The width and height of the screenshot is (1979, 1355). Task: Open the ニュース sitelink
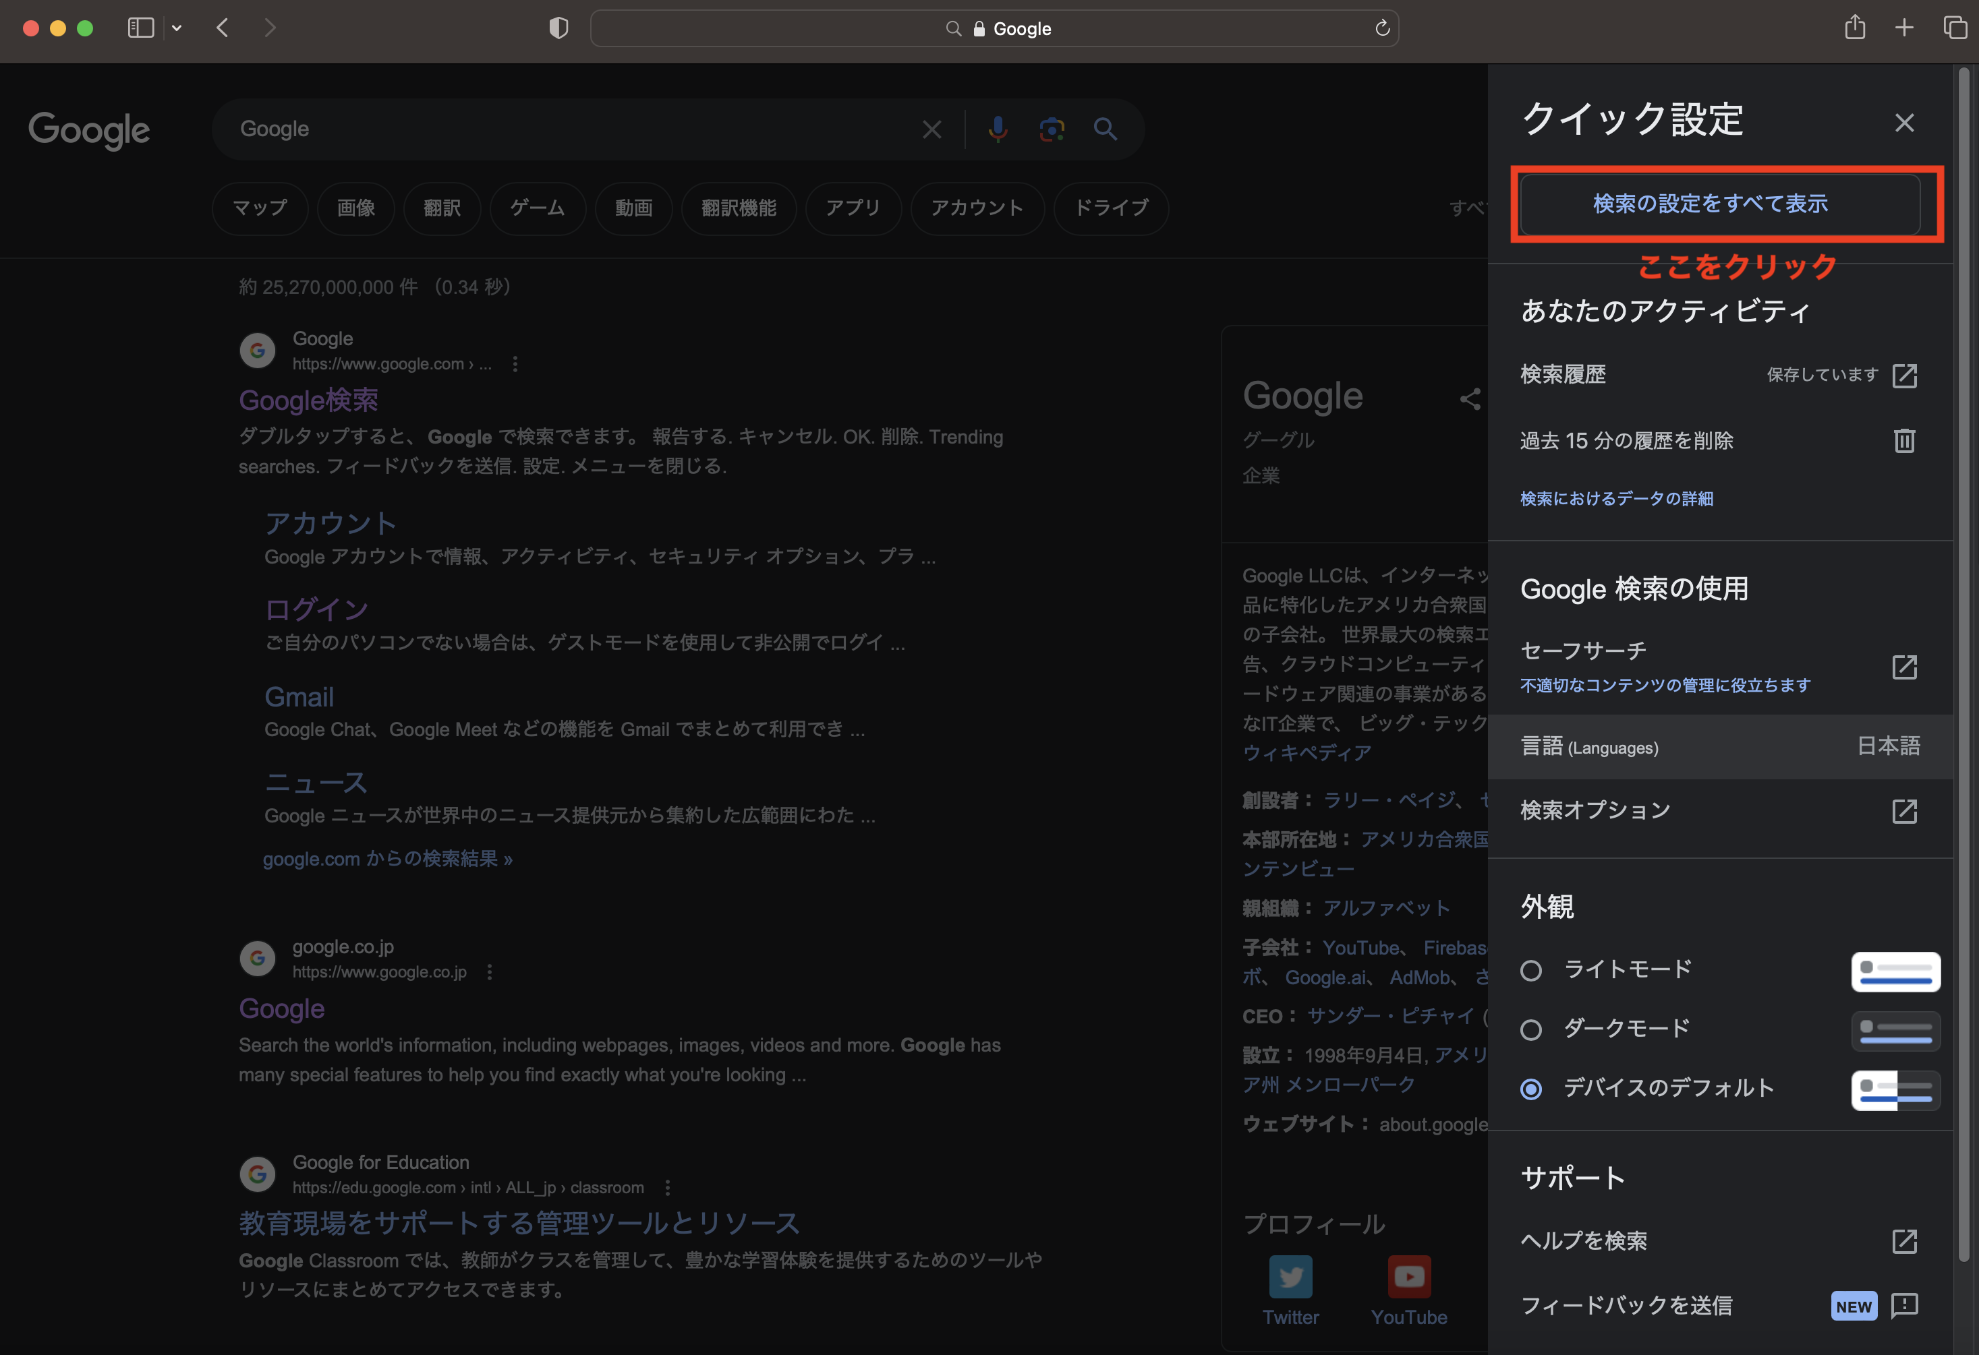click(x=316, y=783)
